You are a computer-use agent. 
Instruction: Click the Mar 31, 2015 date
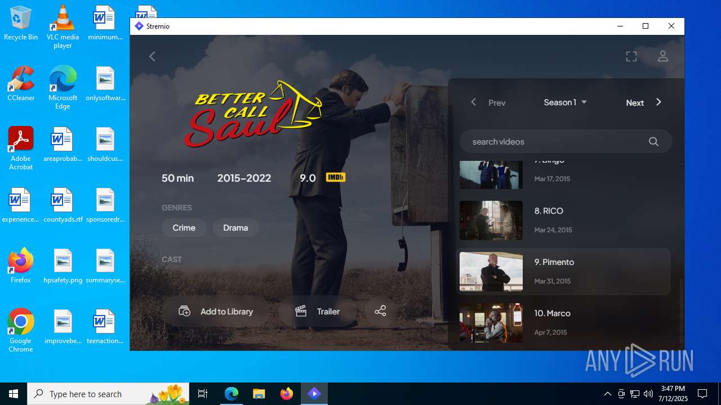point(553,281)
